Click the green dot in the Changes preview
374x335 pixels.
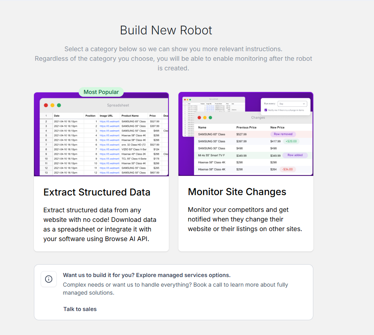[x=210, y=118]
